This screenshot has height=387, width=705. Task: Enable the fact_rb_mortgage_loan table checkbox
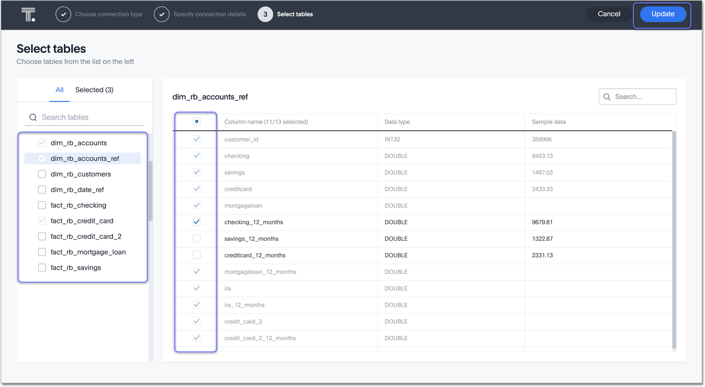tap(42, 252)
